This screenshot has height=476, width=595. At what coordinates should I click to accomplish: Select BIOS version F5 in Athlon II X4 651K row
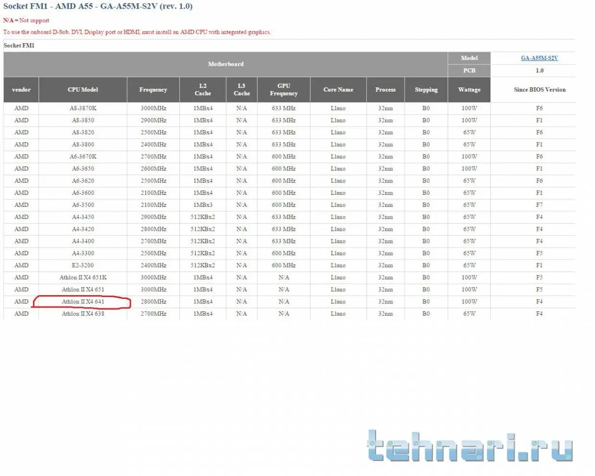tap(540, 277)
